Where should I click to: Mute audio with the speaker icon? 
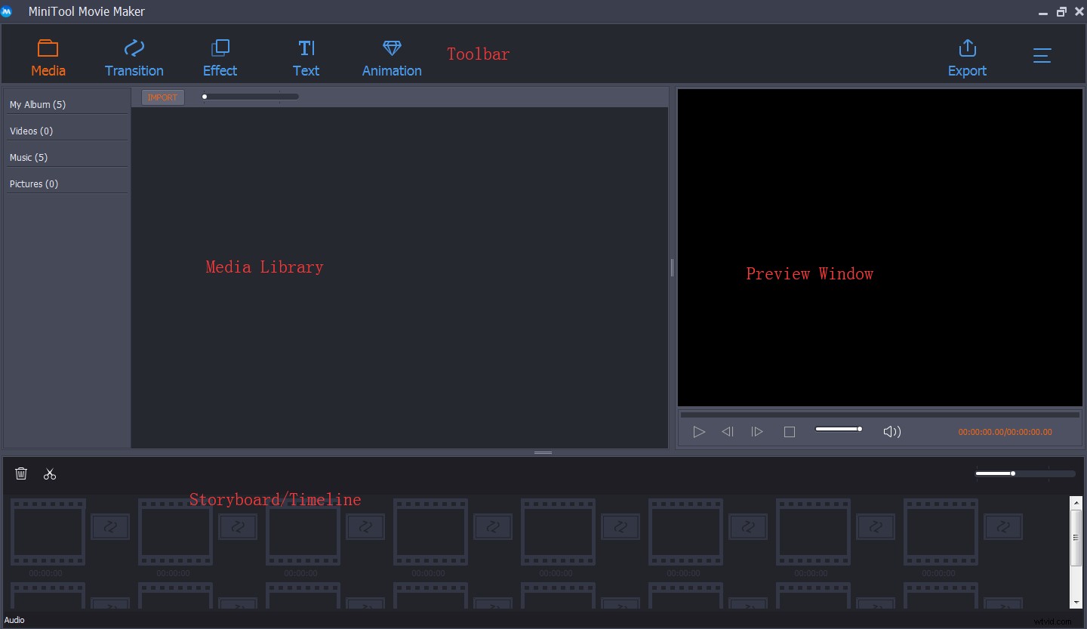pyautogui.click(x=891, y=431)
